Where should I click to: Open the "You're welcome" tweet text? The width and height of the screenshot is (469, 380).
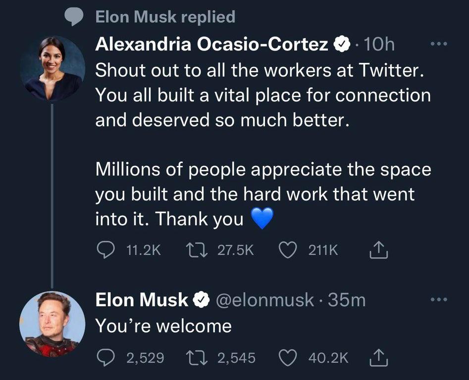point(163,326)
